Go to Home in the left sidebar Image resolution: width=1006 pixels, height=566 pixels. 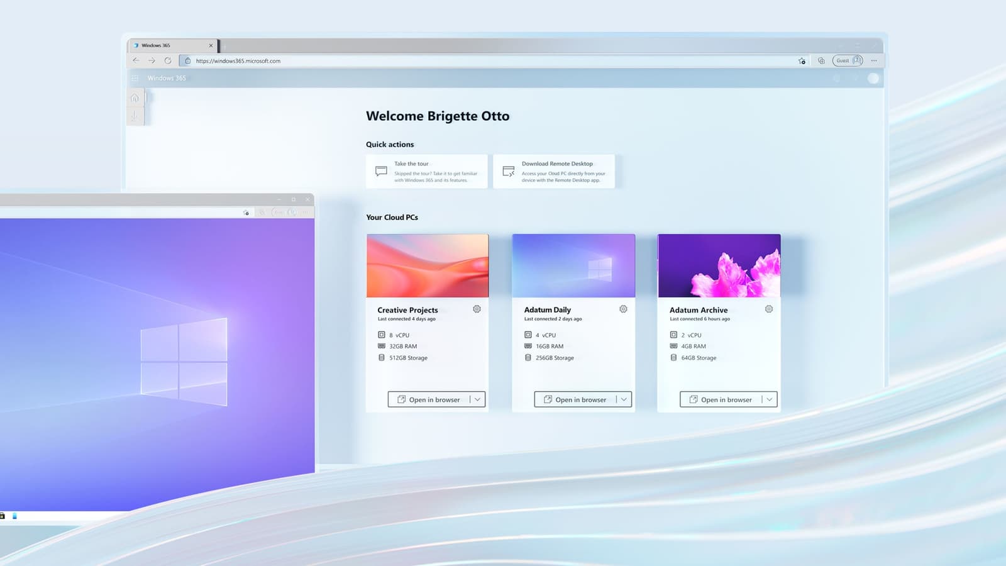pos(135,97)
